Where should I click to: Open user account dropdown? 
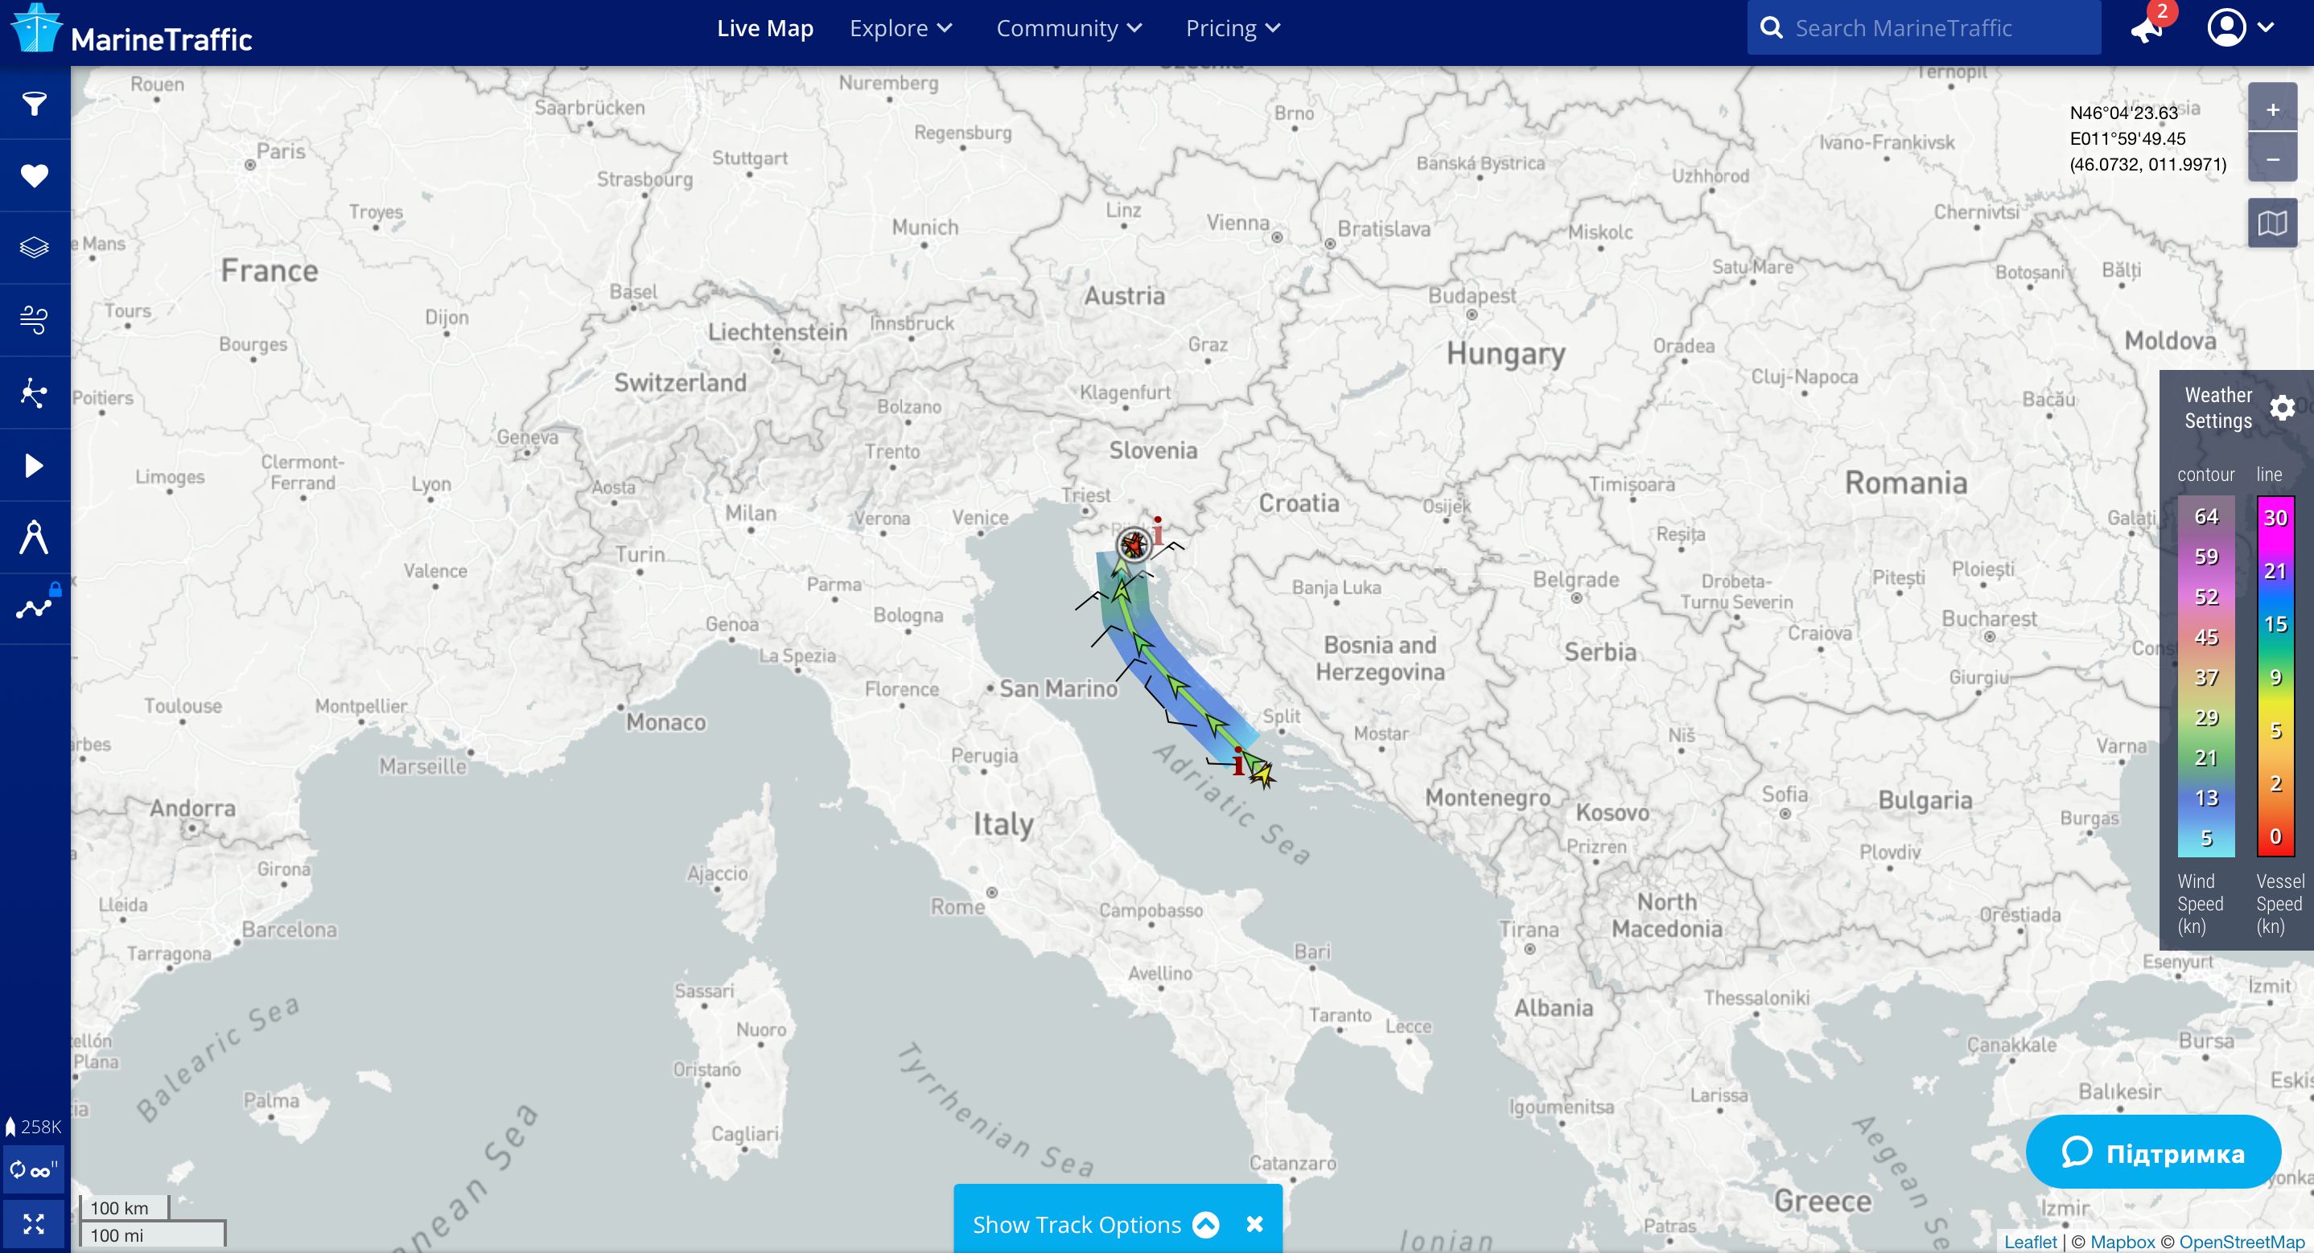click(2239, 28)
